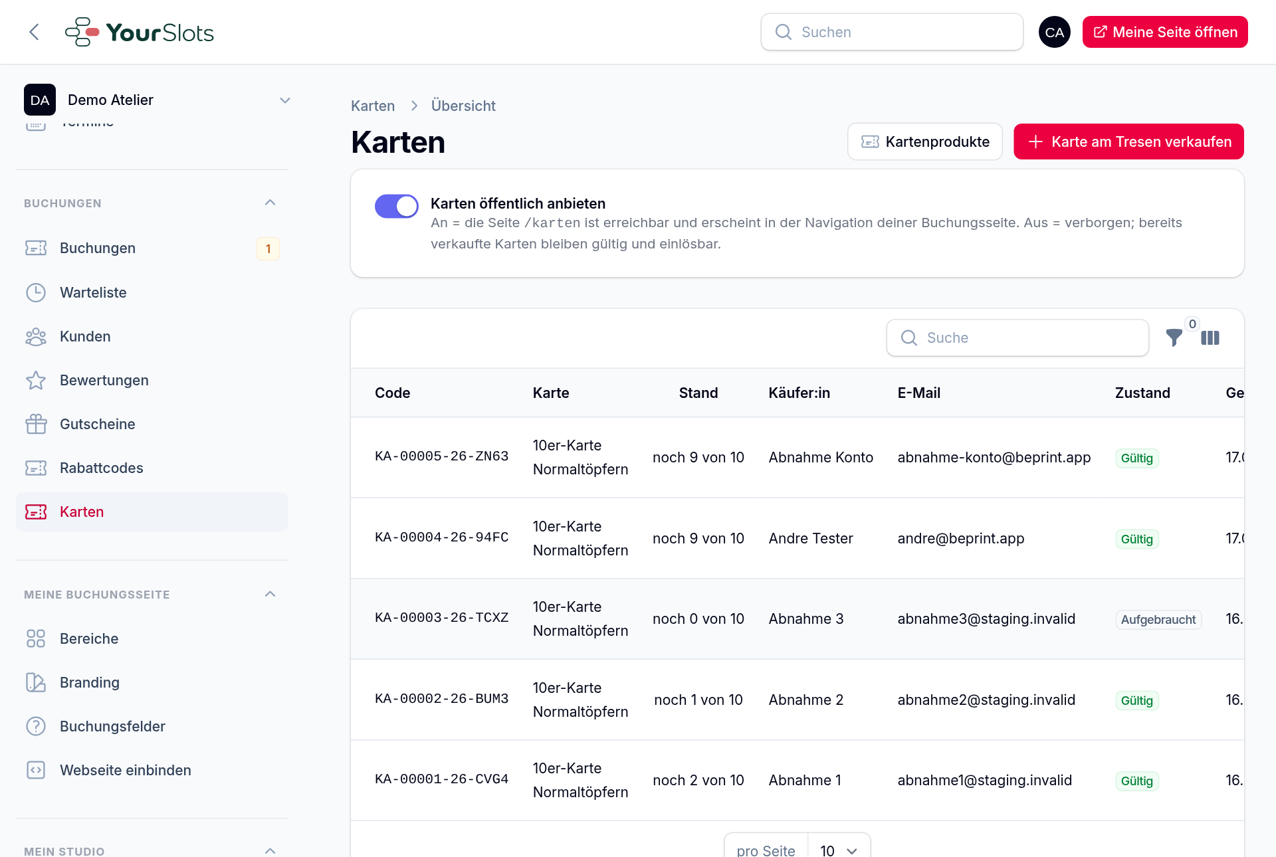
Task: Open the column visibility icon
Action: [x=1210, y=338]
